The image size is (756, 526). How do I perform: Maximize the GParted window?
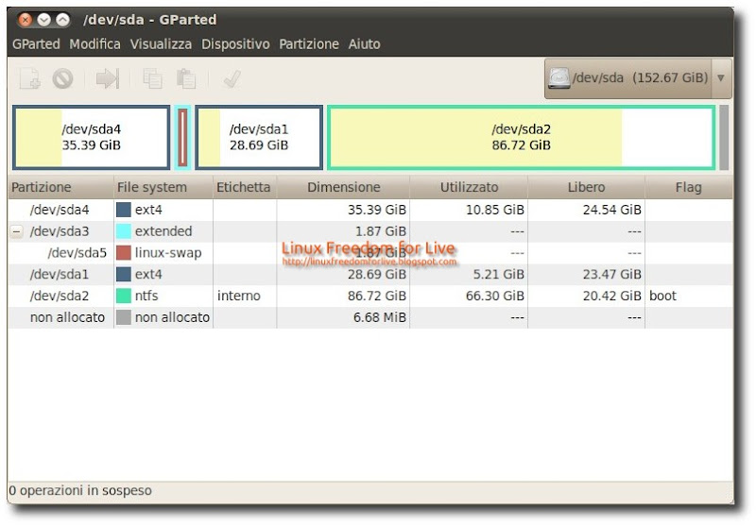[x=62, y=20]
